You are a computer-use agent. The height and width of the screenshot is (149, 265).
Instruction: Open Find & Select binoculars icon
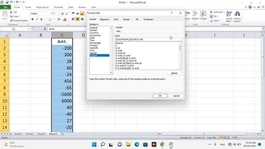237,14
